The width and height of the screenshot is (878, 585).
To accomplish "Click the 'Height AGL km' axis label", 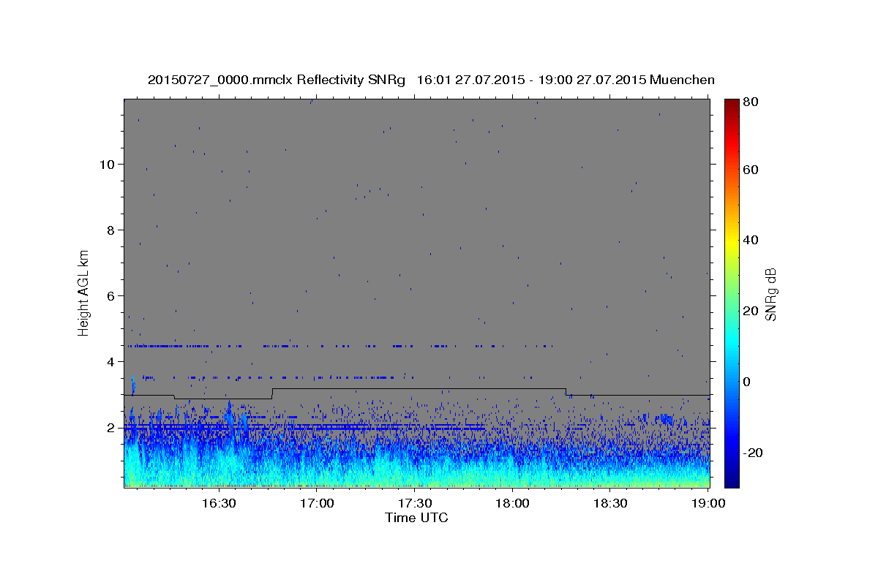I will point(84,292).
